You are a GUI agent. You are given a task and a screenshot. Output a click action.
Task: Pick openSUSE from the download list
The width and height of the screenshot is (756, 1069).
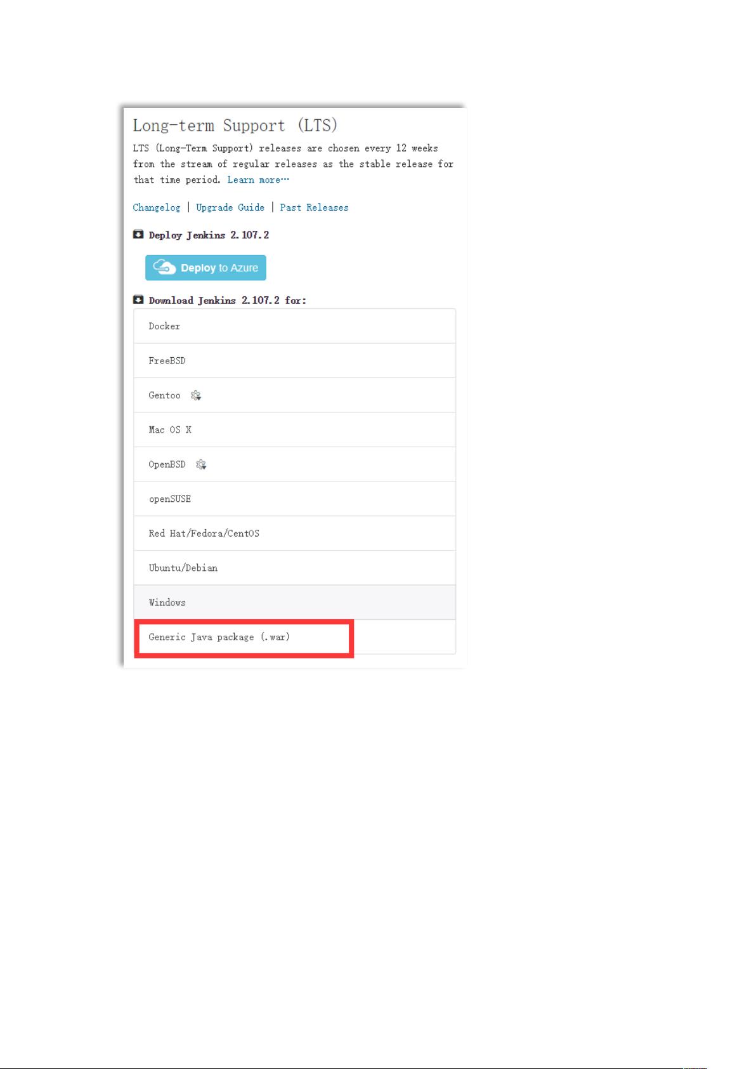[294, 499]
